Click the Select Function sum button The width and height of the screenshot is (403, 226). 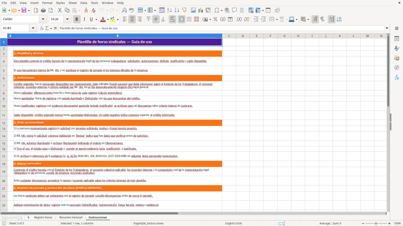click(x=47, y=28)
